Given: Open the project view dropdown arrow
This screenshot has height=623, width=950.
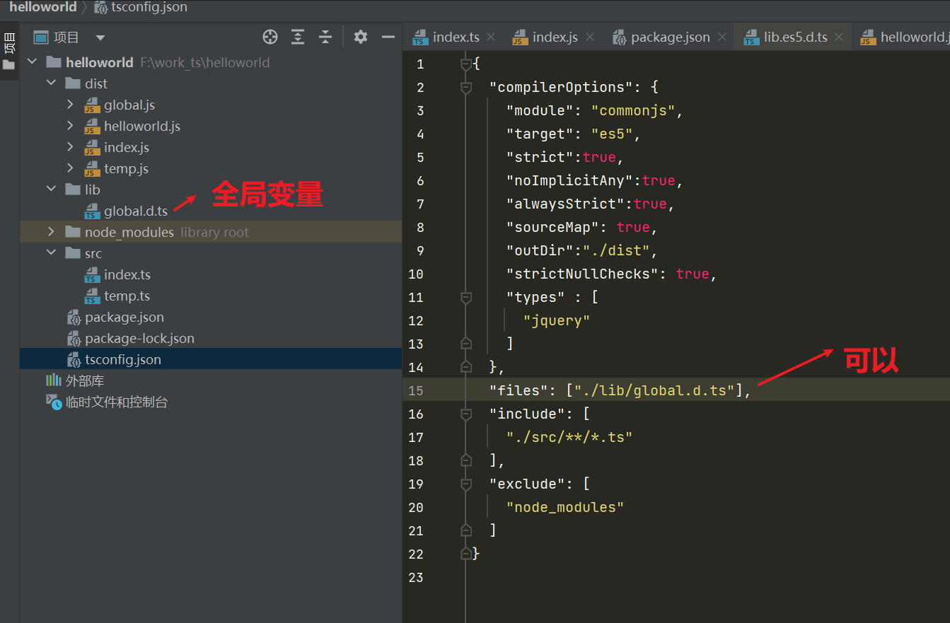Looking at the screenshot, I should coord(100,37).
